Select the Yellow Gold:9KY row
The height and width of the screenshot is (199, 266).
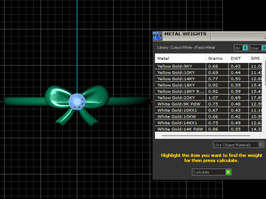[x=208, y=66]
